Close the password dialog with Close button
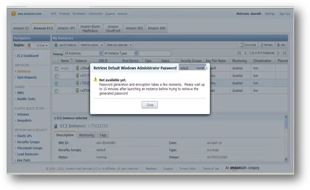This screenshot has width=310, height=190. click(x=149, y=105)
